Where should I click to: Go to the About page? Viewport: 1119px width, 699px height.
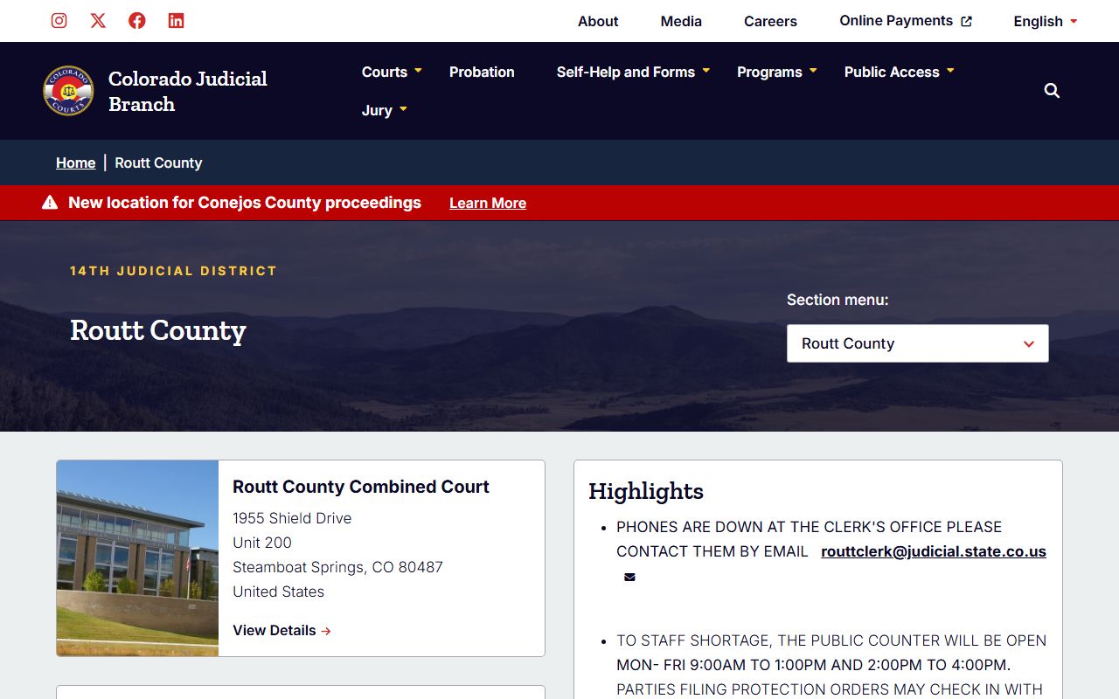tap(598, 21)
